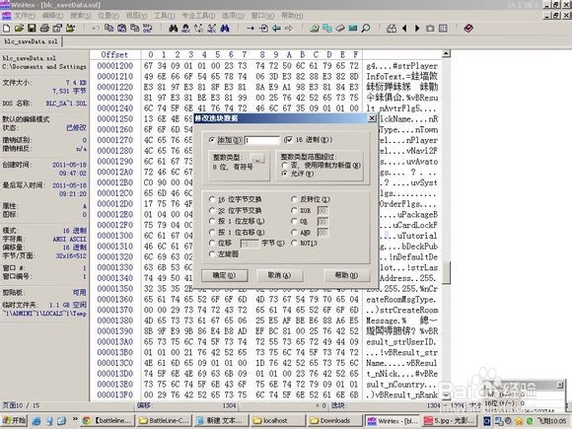Click the Find hex values icon

click(x=185, y=28)
